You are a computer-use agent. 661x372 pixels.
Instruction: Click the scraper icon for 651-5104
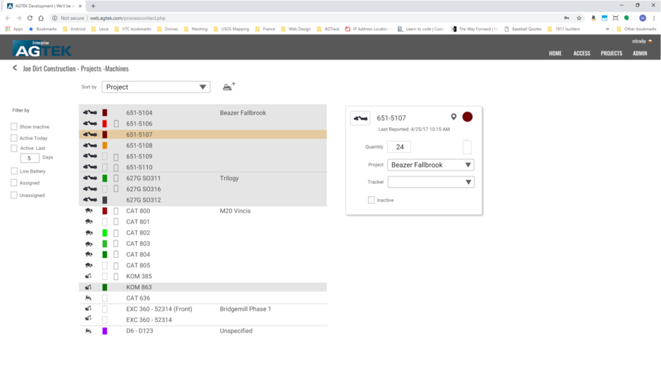point(90,113)
